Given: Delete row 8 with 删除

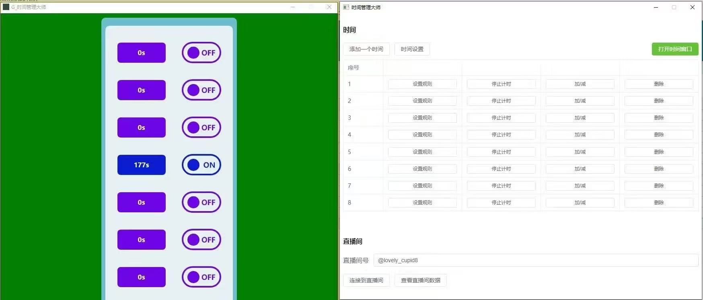Looking at the screenshot, I should click(659, 203).
